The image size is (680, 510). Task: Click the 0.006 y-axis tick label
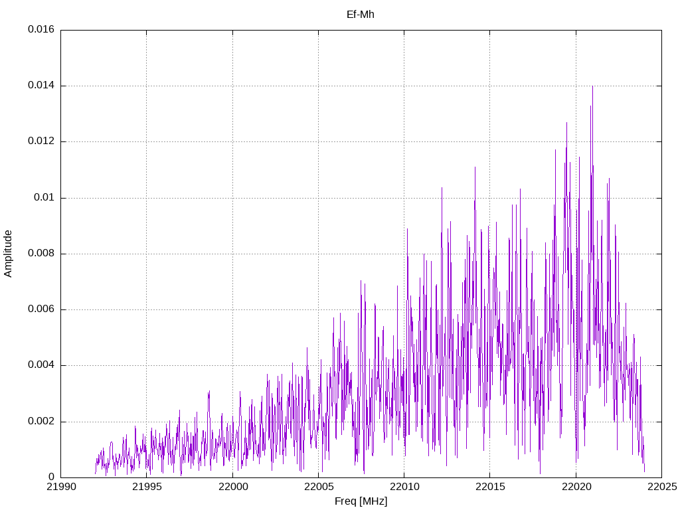(41, 309)
